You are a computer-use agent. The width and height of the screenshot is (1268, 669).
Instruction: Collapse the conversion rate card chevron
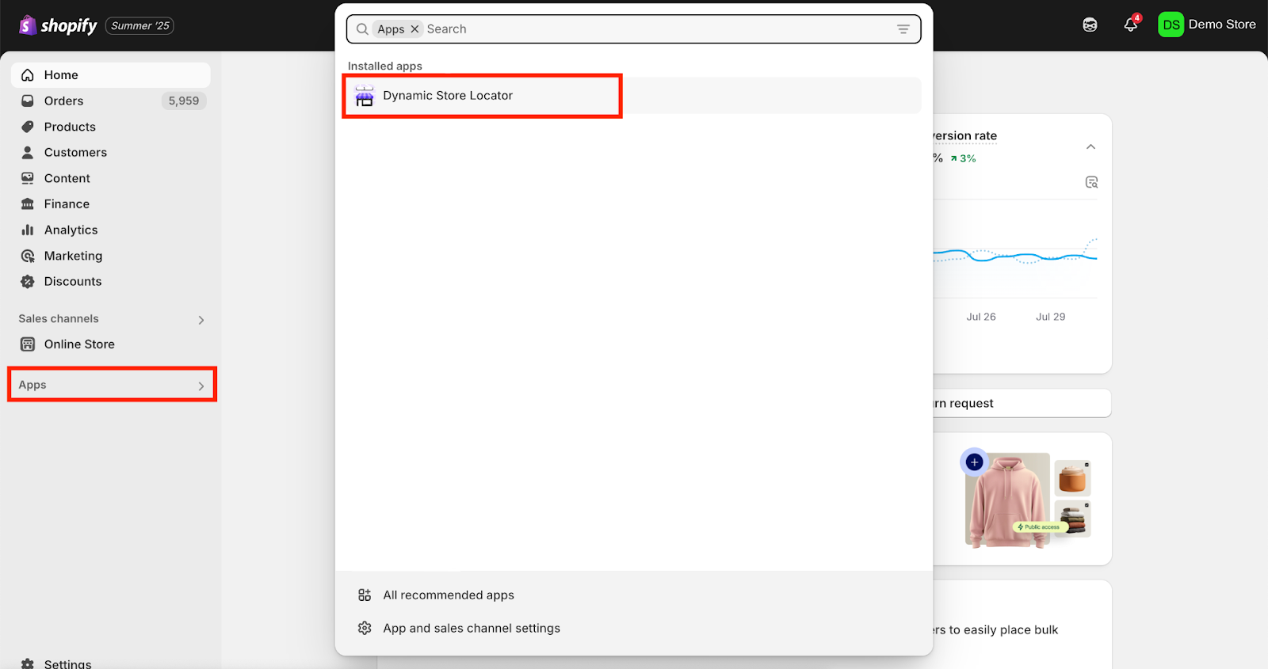pos(1091,147)
